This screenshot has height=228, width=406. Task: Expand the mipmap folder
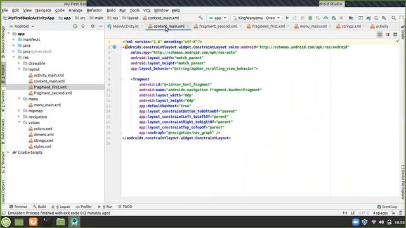point(19,111)
